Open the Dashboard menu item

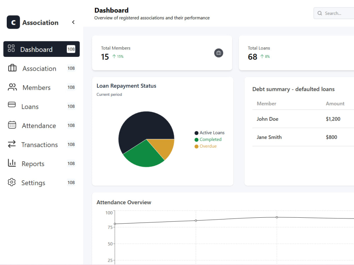tap(41, 49)
